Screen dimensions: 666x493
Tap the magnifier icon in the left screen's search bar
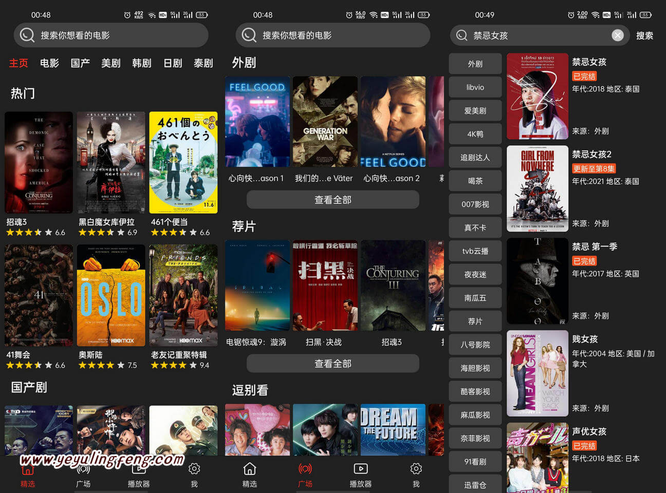click(27, 35)
